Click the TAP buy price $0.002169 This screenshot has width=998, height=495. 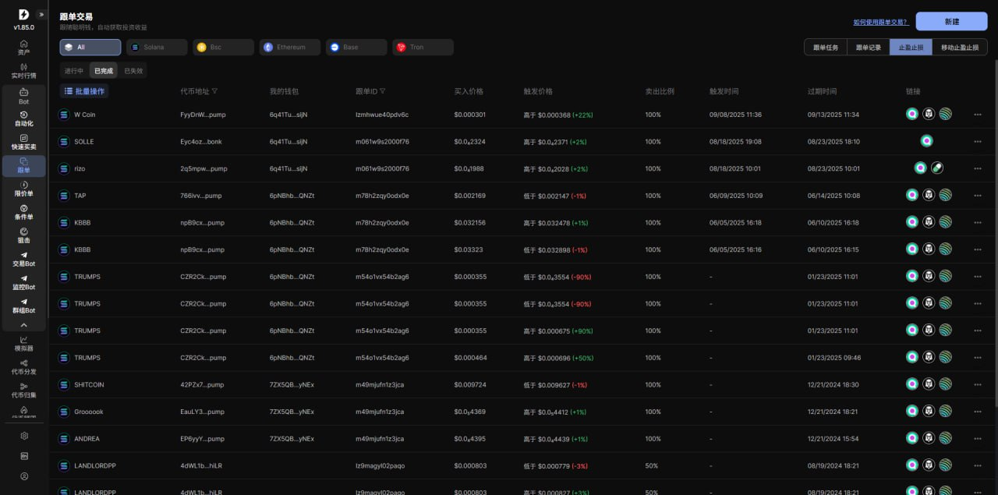(x=470, y=196)
